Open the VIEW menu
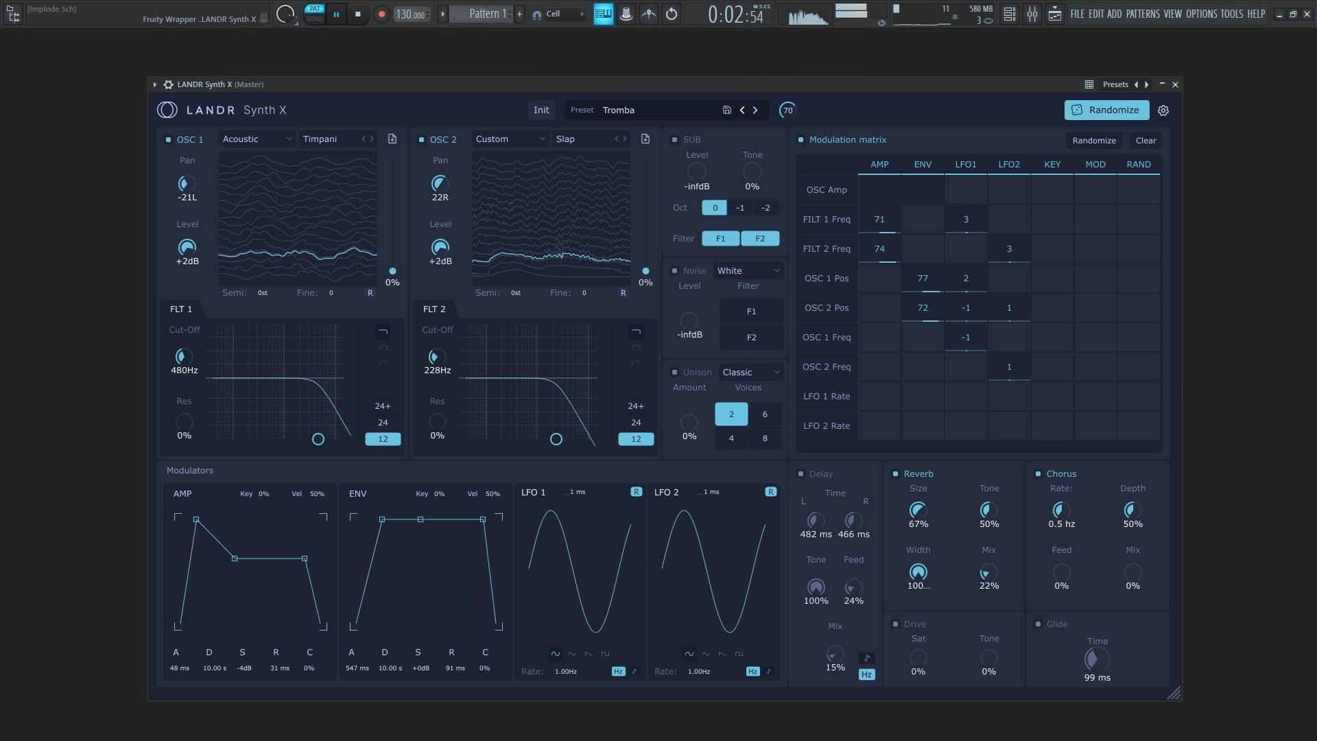This screenshot has width=1317, height=741. point(1172,14)
